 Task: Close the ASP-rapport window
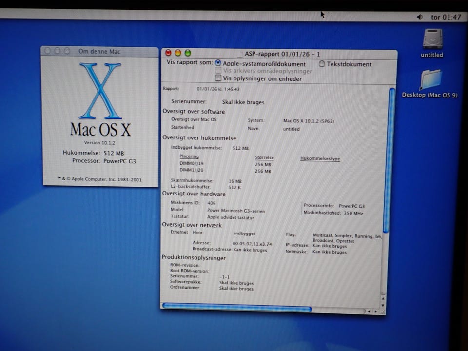pos(168,53)
